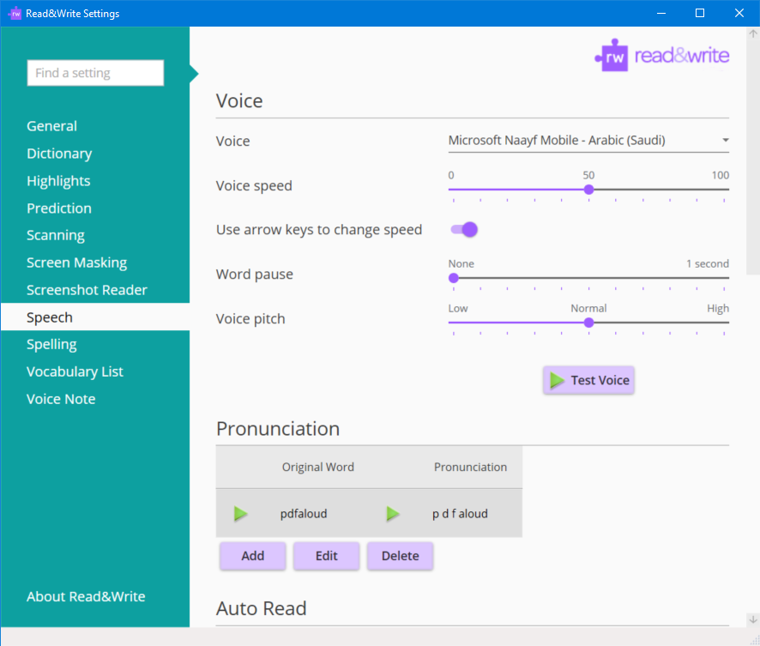The image size is (760, 646).
Task: Toggle Use arrow keys to change speed
Action: click(464, 229)
